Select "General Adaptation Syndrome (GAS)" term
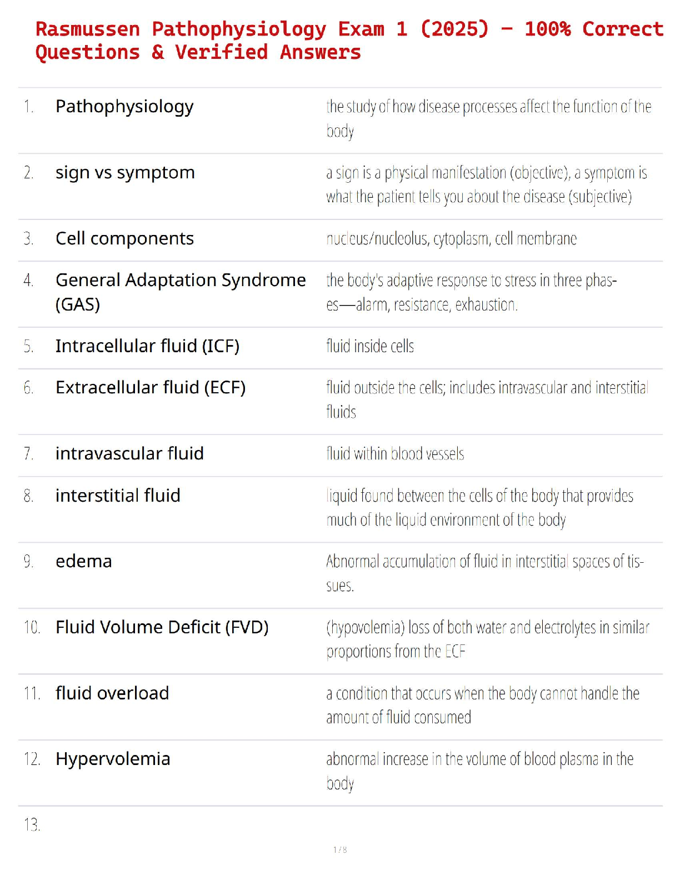 180,292
